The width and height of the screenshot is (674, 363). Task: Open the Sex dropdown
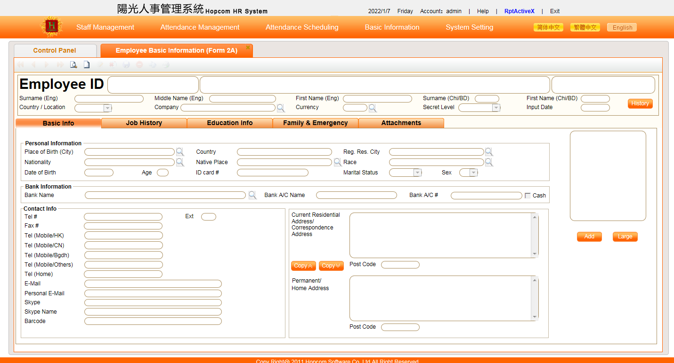(x=473, y=173)
